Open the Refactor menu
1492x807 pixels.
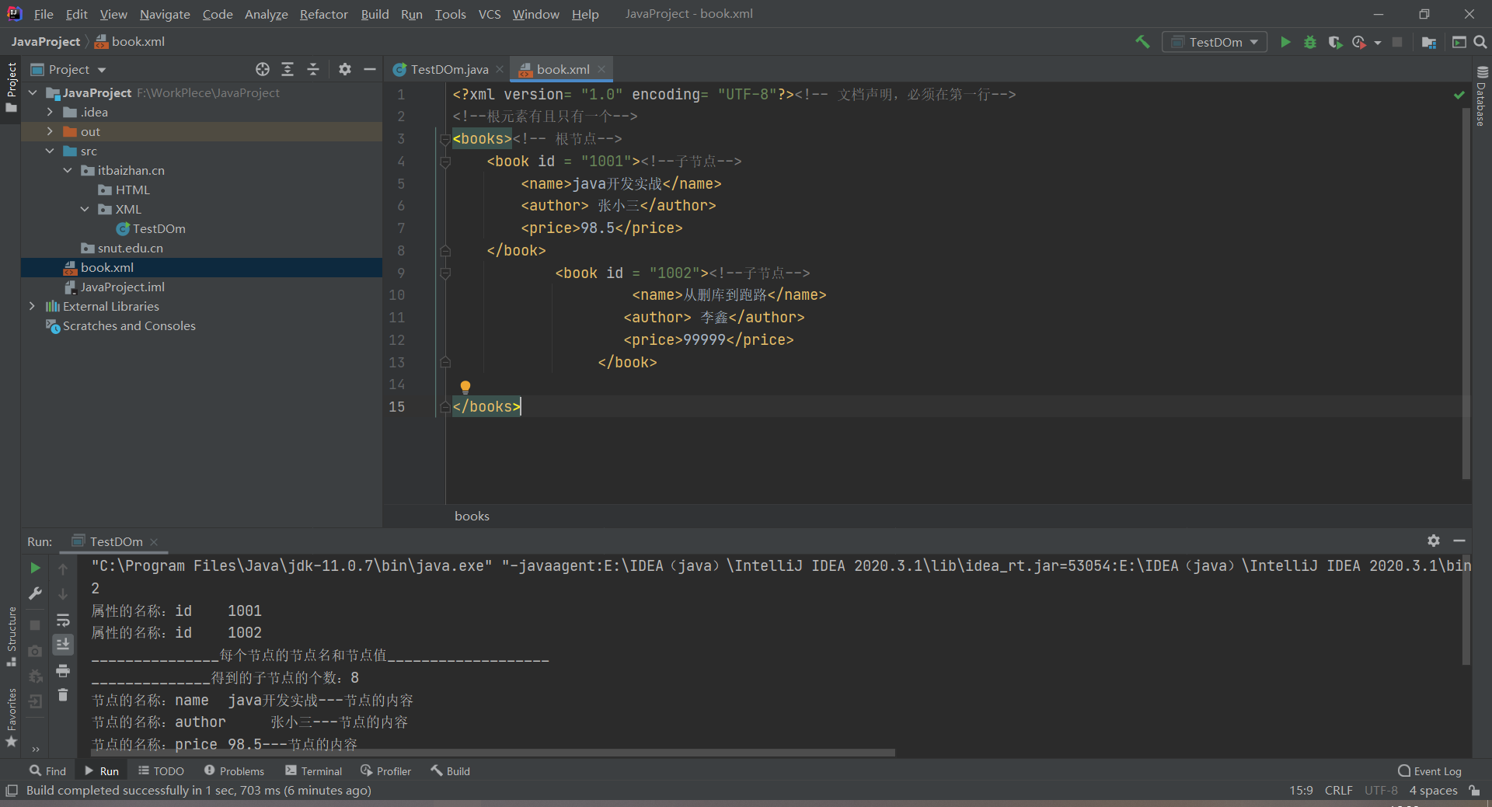click(x=324, y=14)
